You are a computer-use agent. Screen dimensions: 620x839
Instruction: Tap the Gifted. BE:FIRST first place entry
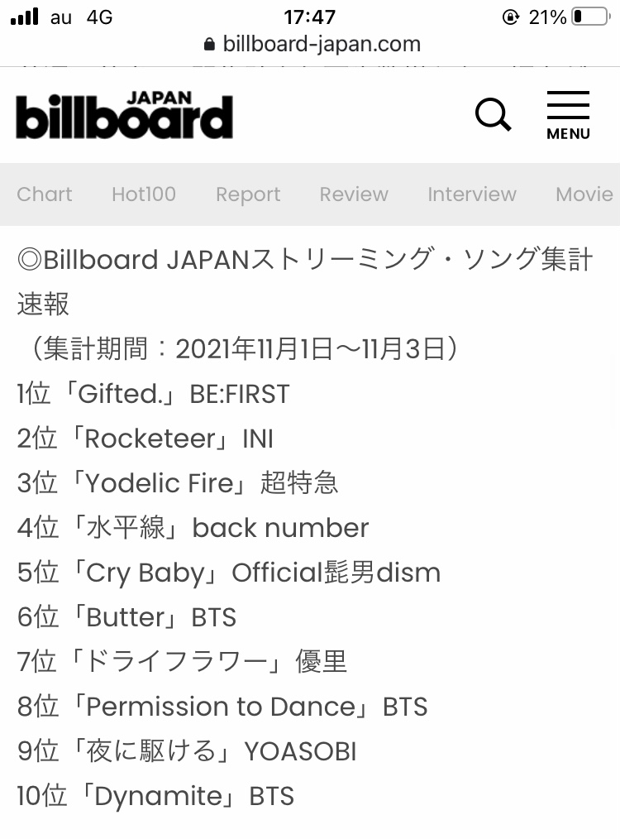coord(154,394)
